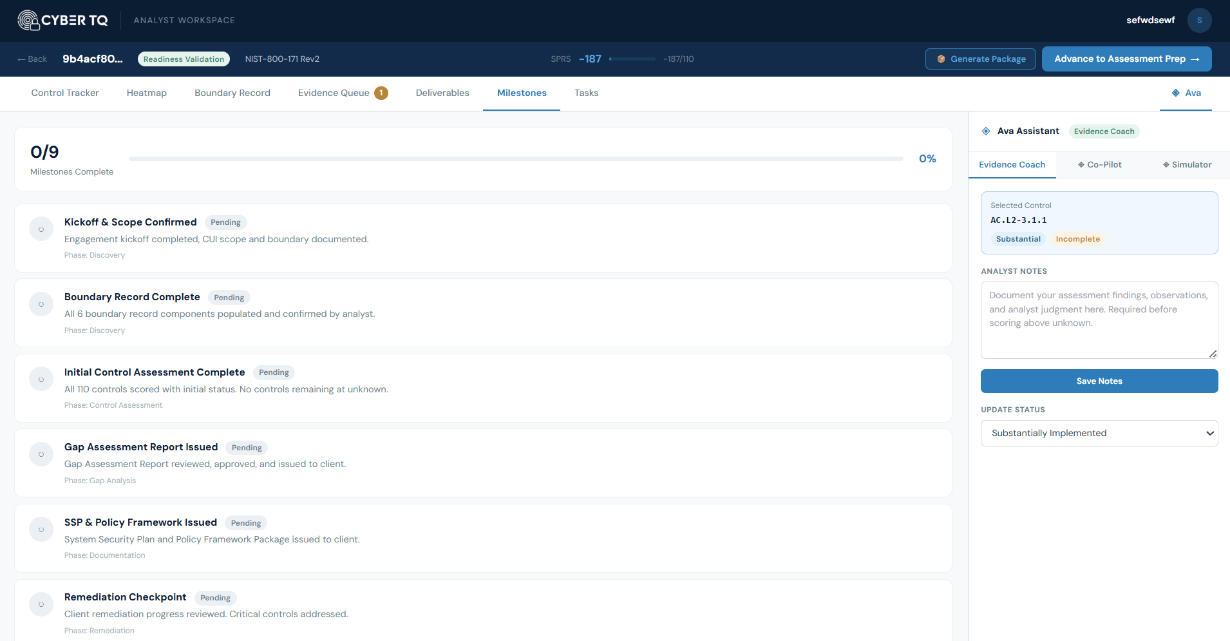This screenshot has height=641, width=1230.
Task: Click the Ava Assistant diamond icon
Action: pyautogui.click(x=986, y=131)
